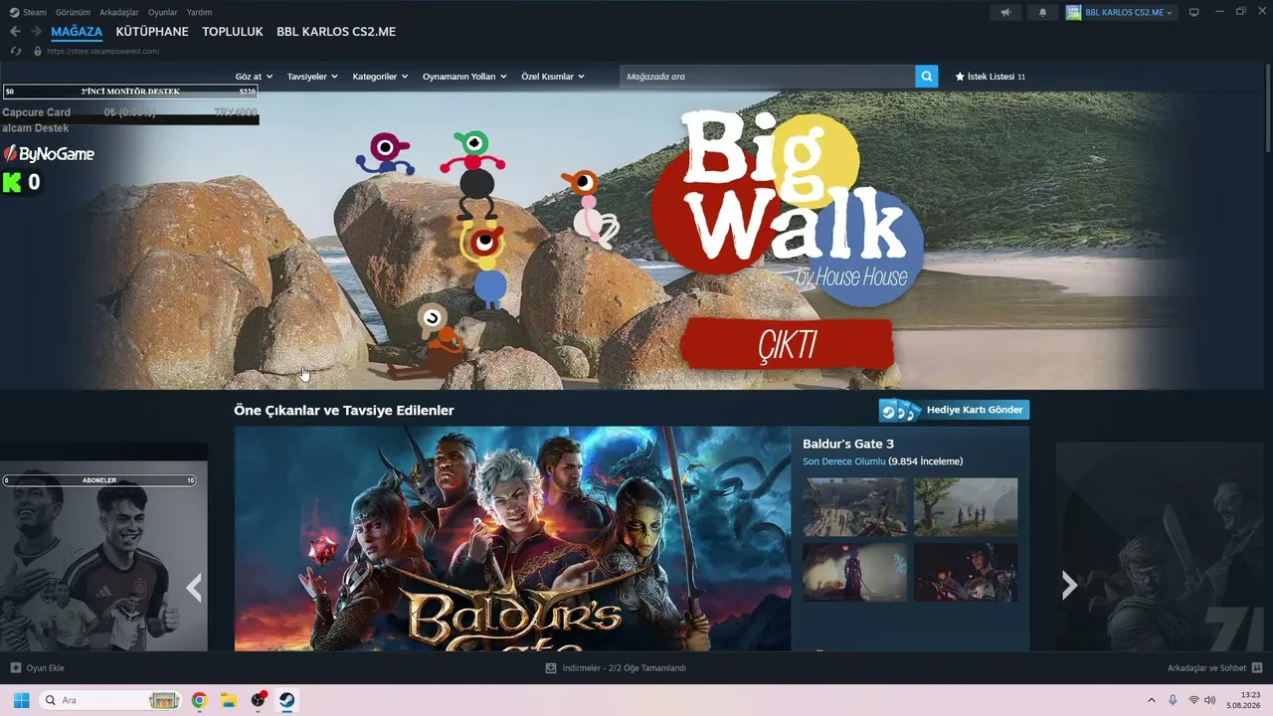Open the Steam menu
Screen dimensions: 1273x716
35,12
